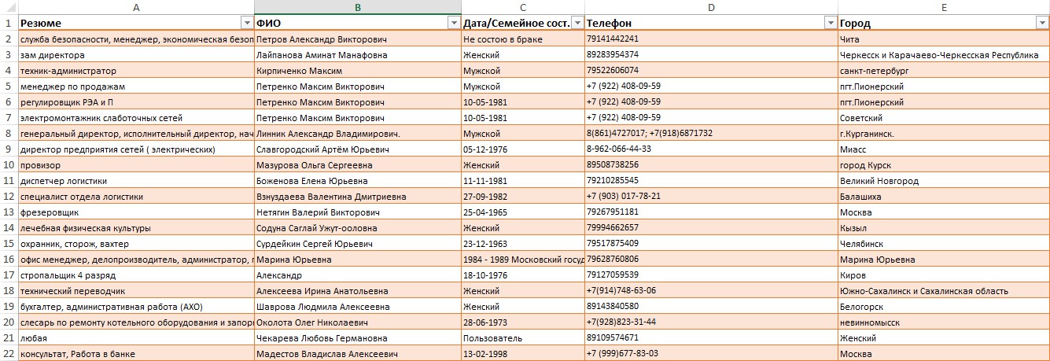Select cell with Нетягин Валерий Викторович
This screenshot has width=1050, height=361.
pyautogui.click(x=358, y=212)
